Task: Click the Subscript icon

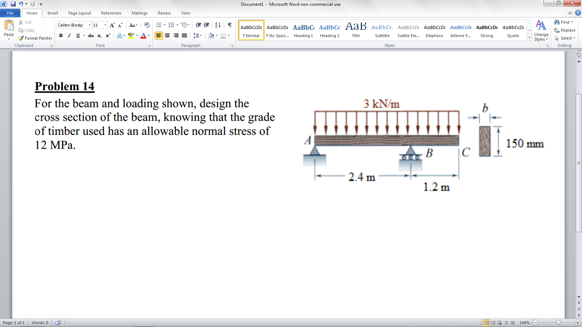Action: click(99, 36)
